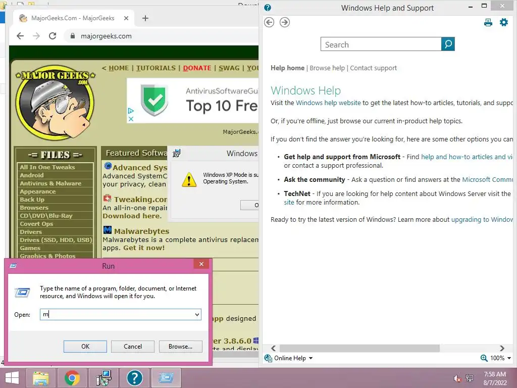Print the Windows Help page
Viewport: 517px width, 388px height.
[488, 22]
